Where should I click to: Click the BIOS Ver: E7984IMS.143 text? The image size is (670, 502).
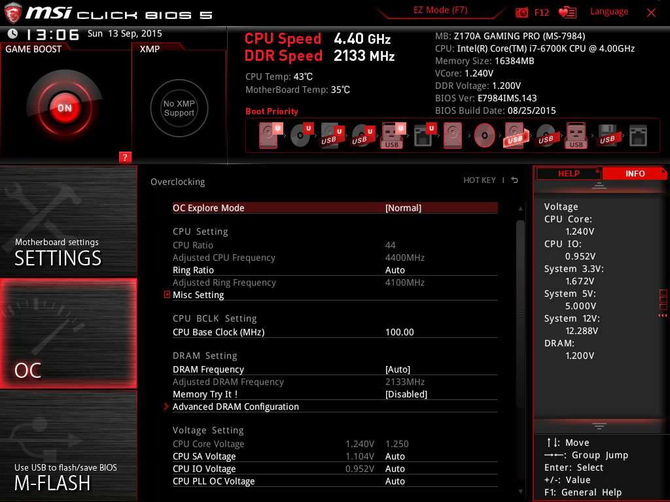(x=486, y=98)
